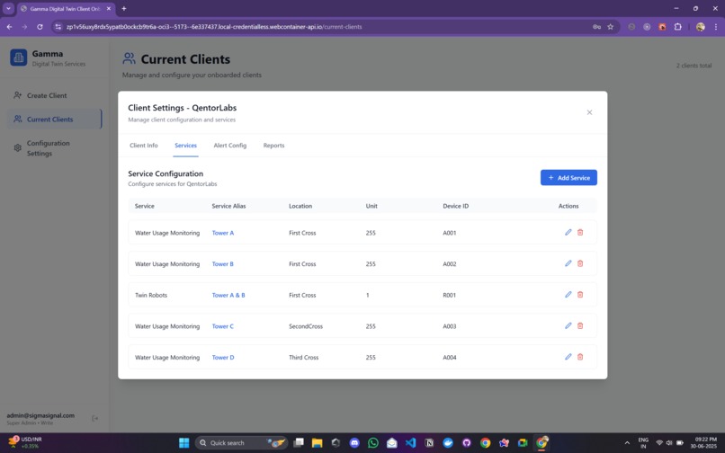This screenshot has width=725, height=453.
Task: View site information icon in address bar
Action: (58, 27)
